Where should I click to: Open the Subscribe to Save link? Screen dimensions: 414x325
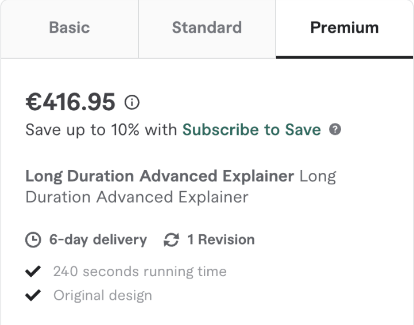click(252, 130)
